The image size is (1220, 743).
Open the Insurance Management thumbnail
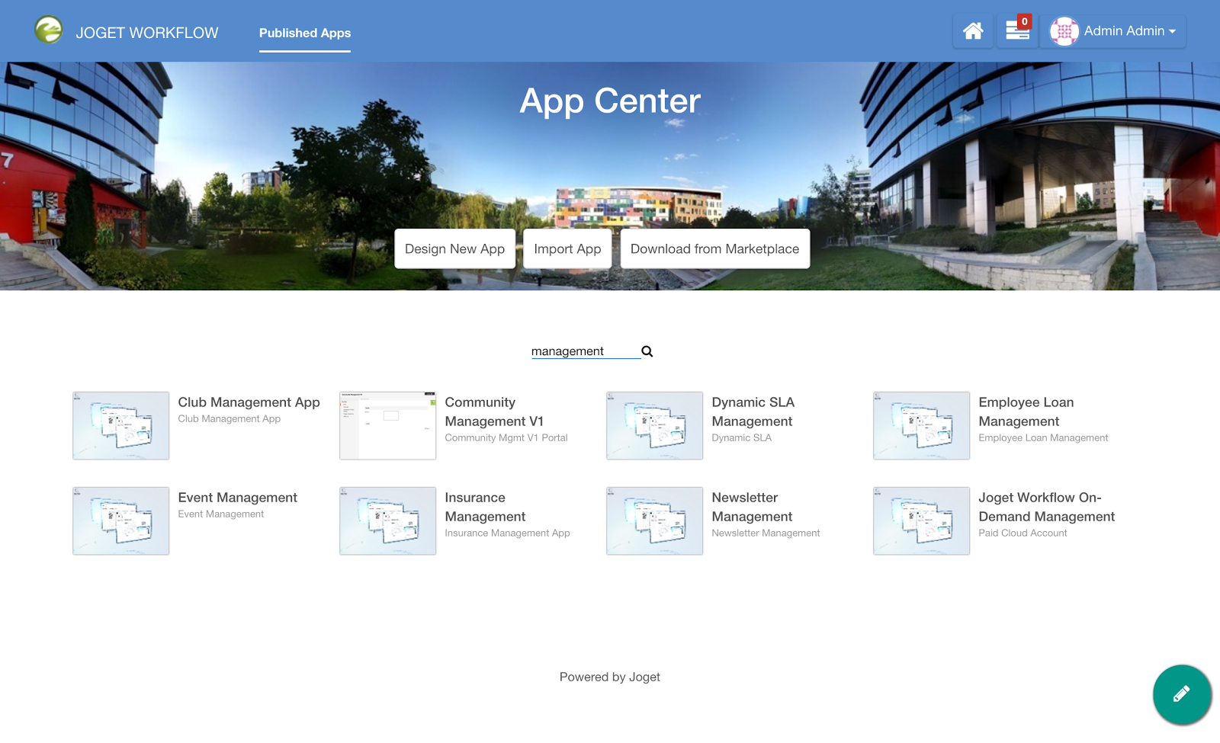click(x=388, y=521)
